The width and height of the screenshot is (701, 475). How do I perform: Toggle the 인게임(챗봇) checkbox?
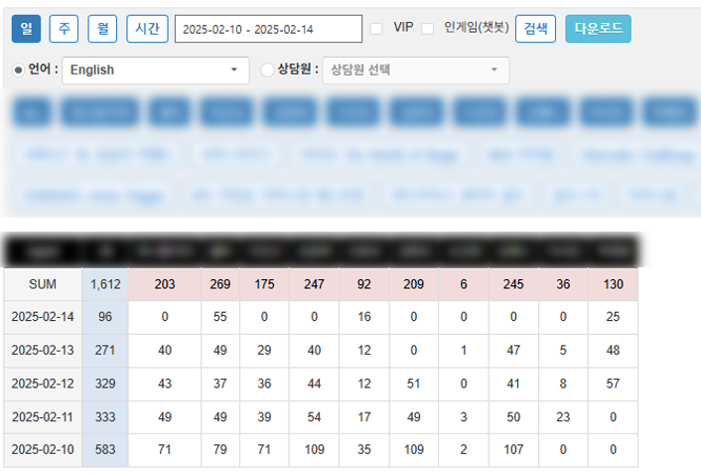427,29
